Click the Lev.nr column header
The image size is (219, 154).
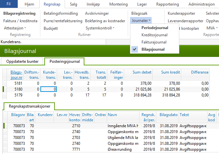pyautogui.click(x=61, y=117)
